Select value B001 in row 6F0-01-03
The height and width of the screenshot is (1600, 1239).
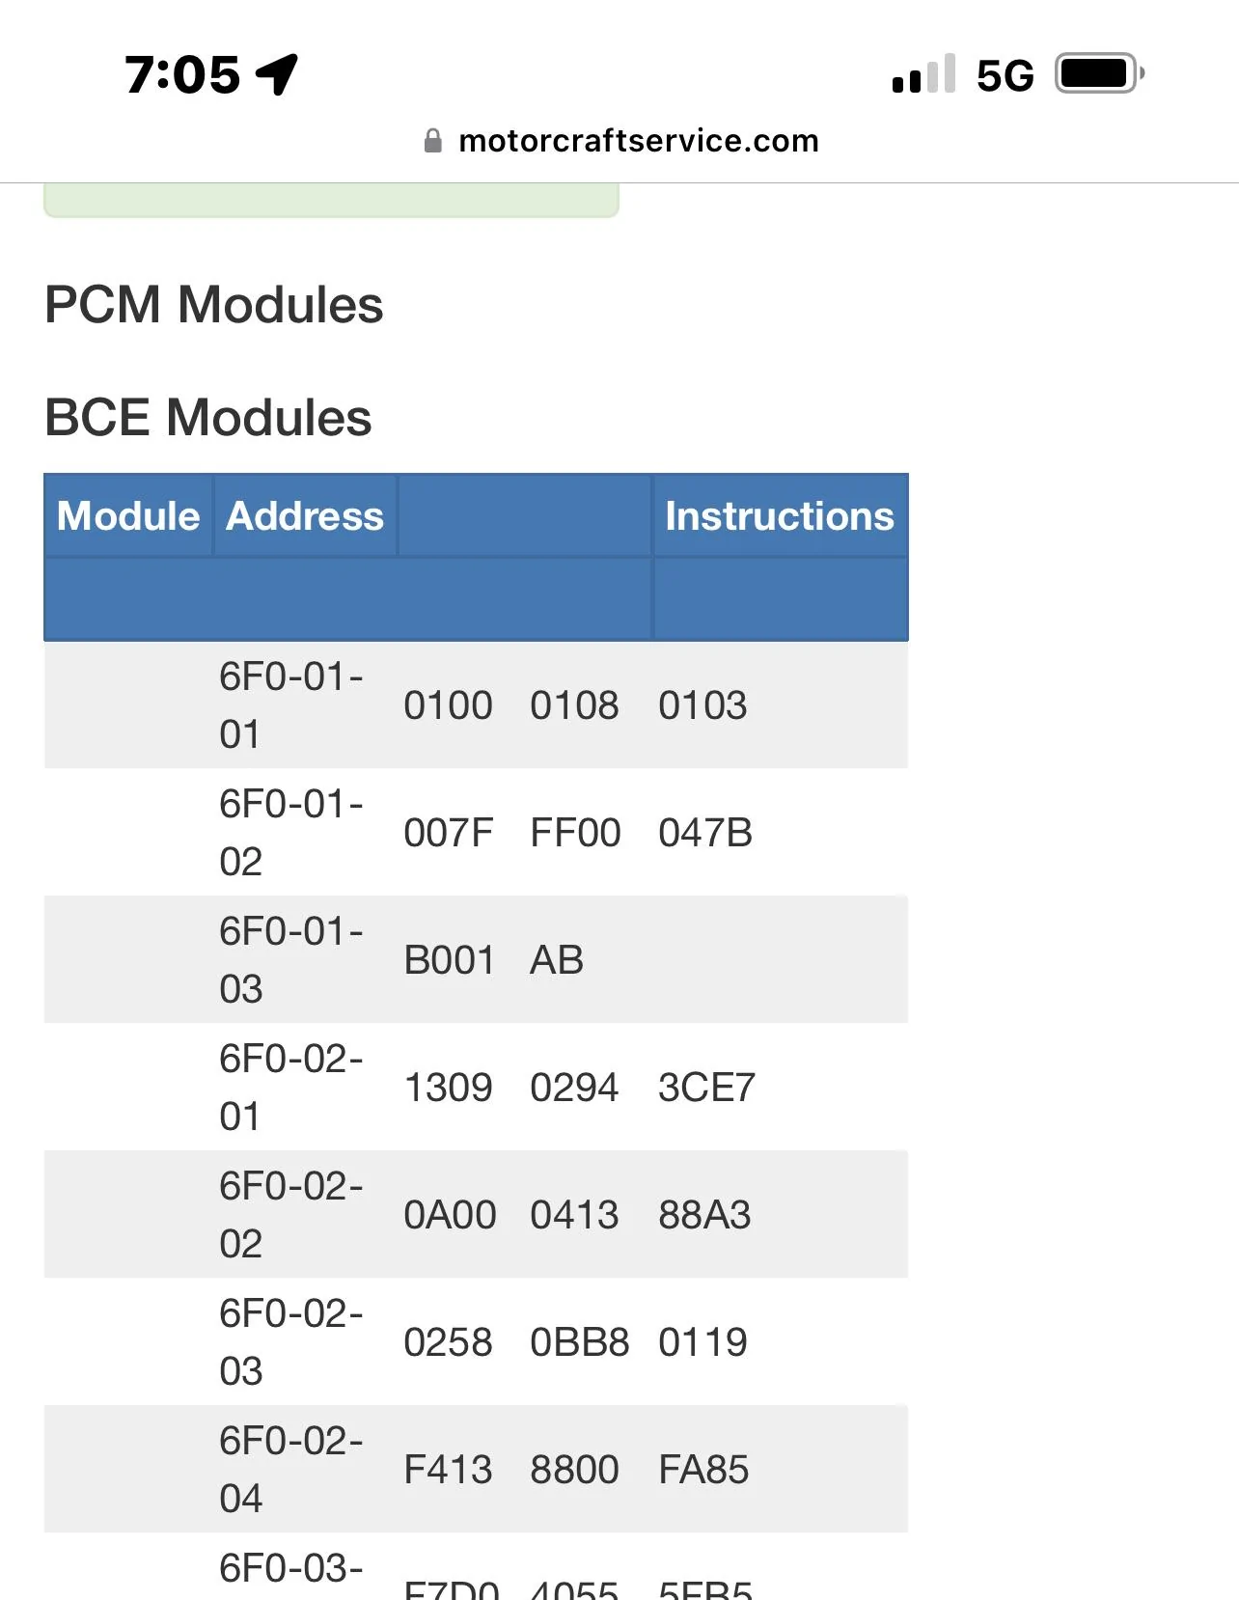point(449,960)
